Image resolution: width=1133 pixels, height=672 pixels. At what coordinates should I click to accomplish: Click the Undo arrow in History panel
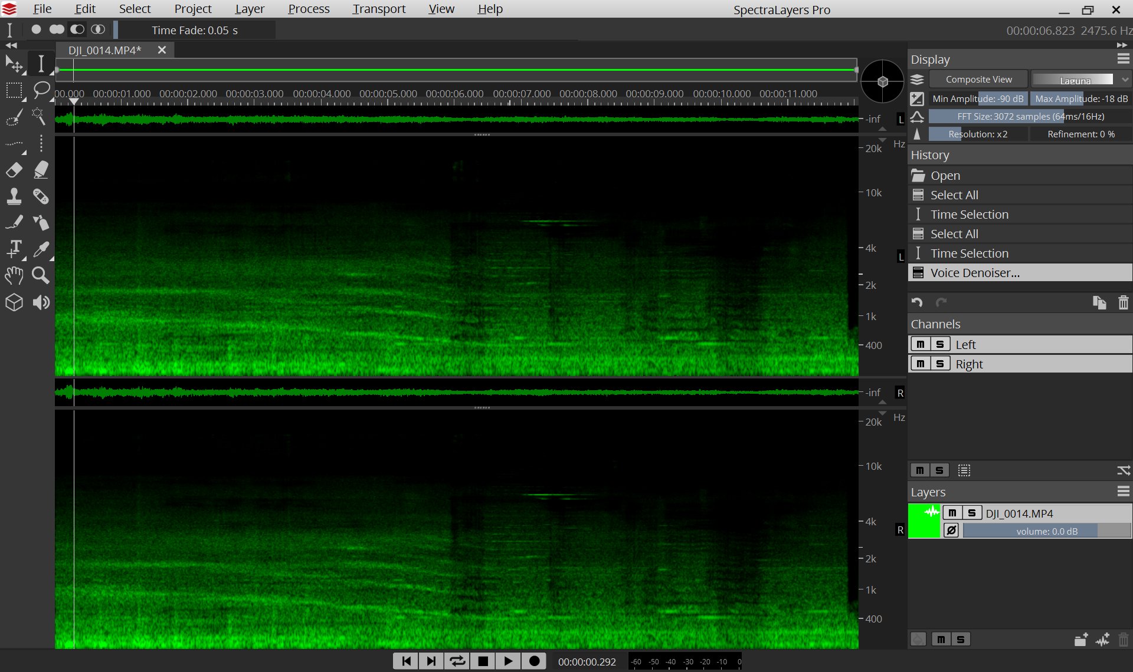pyautogui.click(x=917, y=302)
